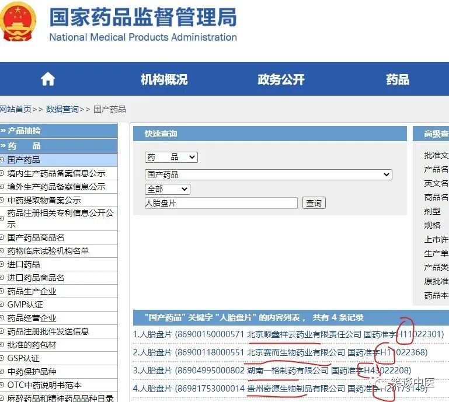This screenshot has height=402, width=449.
Task: Open result 2 北京赛而生物药业
Action: click(280, 352)
